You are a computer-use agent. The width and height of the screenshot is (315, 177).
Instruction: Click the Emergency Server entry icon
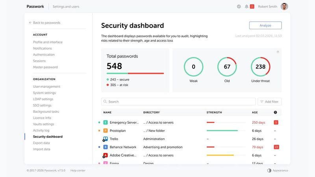pos(105,122)
